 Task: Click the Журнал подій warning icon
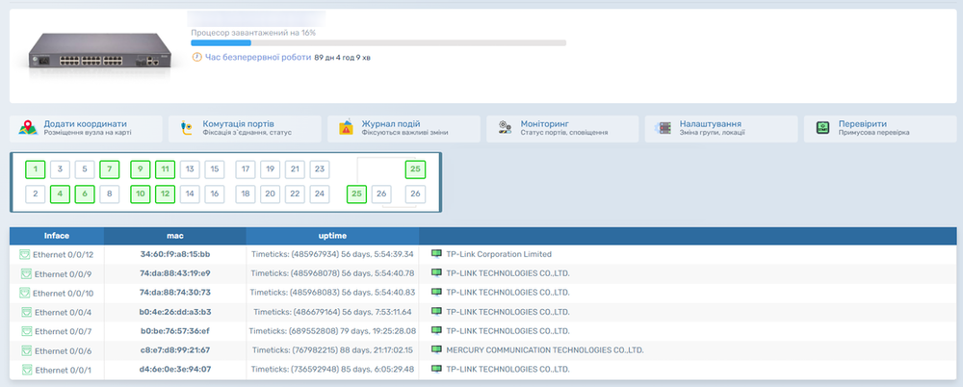[x=346, y=129]
